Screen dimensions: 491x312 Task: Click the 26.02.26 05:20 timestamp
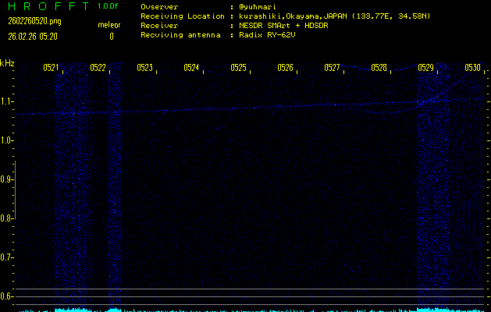36,36
